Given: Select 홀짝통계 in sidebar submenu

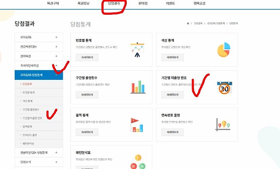Looking at the screenshot, I should (27, 126).
